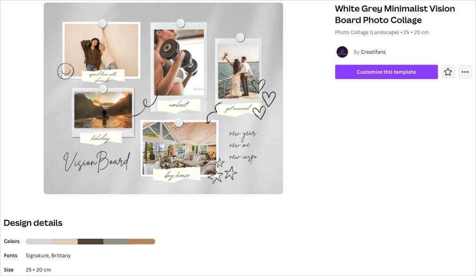The width and height of the screenshot is (476, 276).
Task: Click the template title heading
Action: click(x=395, y=14)
